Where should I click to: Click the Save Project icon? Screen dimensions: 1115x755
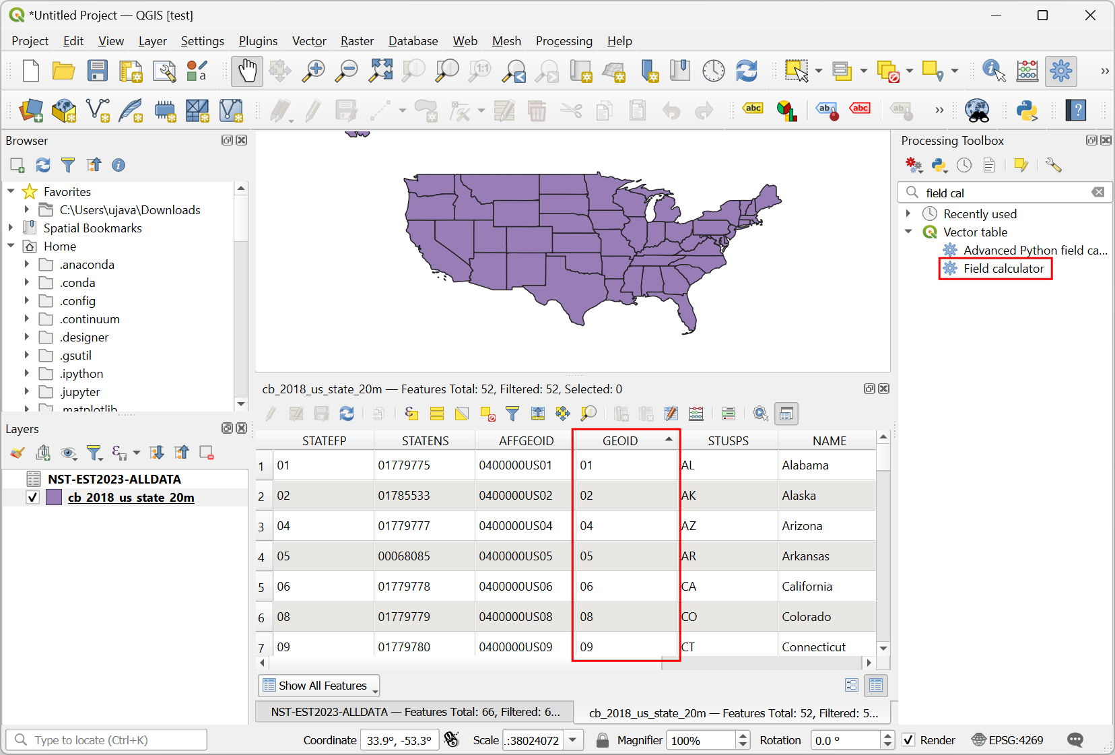(x=98, y=71)
